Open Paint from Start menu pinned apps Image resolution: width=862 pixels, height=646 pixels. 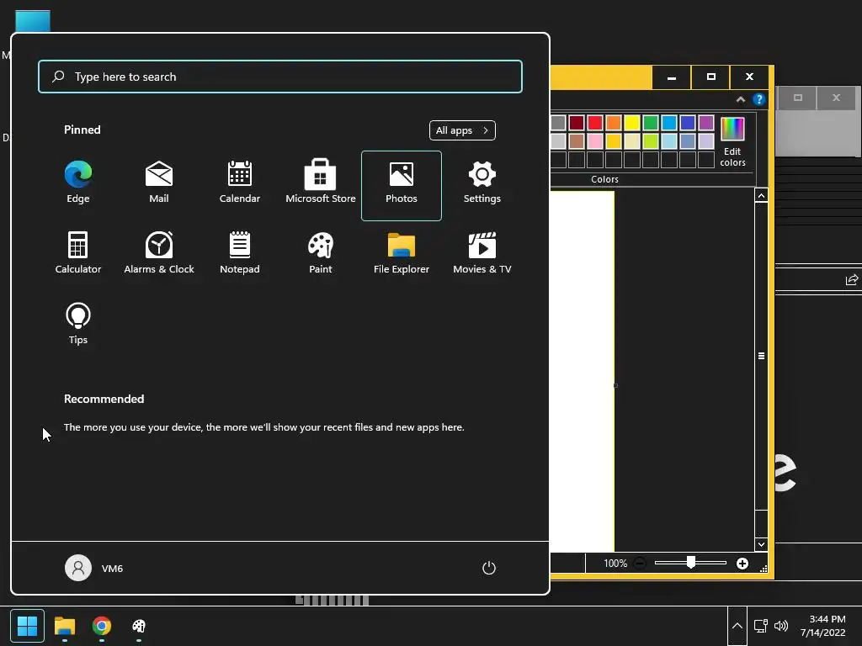click(x=321, y=253)
